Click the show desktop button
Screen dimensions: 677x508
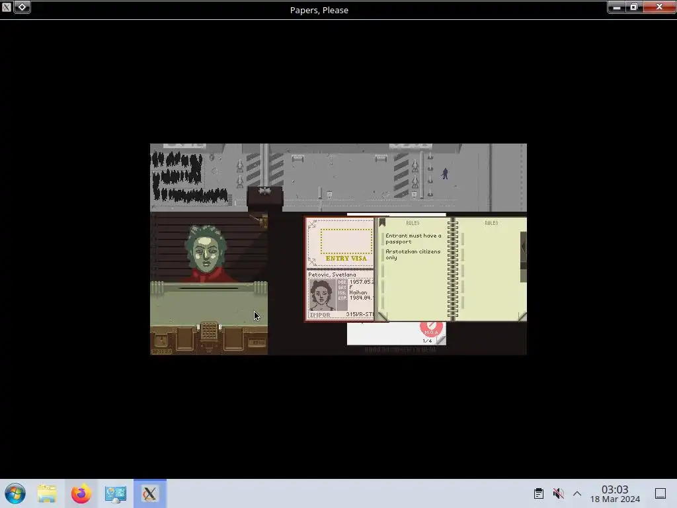(x=660, y=493)
